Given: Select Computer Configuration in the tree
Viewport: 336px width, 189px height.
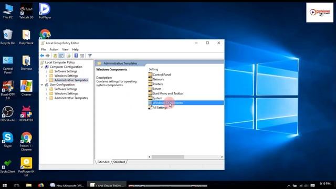Looking at the screenshot, I should click(x=66, y=67).
